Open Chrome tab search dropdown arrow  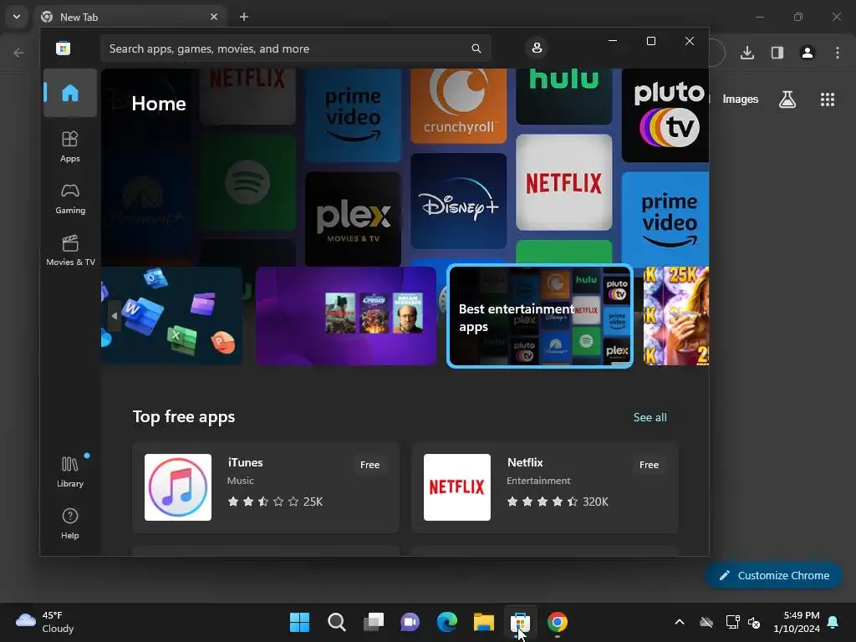(17, 17)
